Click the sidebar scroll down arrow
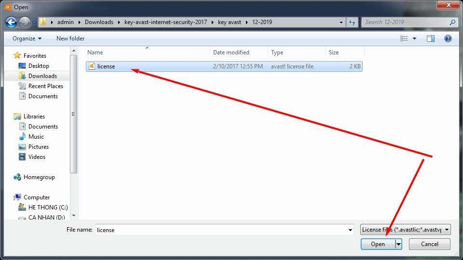This screenshot has height=260, width=463. 74,216
